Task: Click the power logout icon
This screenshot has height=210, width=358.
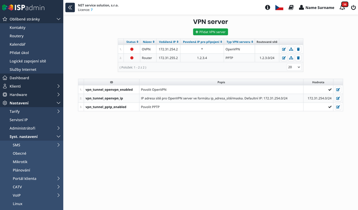Action: click(x=353, y=7)
